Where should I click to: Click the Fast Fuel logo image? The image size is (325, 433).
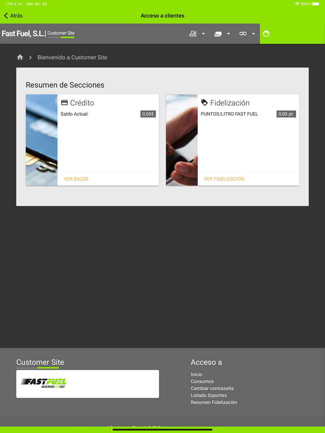[44, 383]
